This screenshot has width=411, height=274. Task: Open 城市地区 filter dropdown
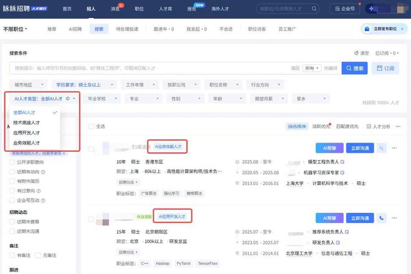[x=29, y=85]
